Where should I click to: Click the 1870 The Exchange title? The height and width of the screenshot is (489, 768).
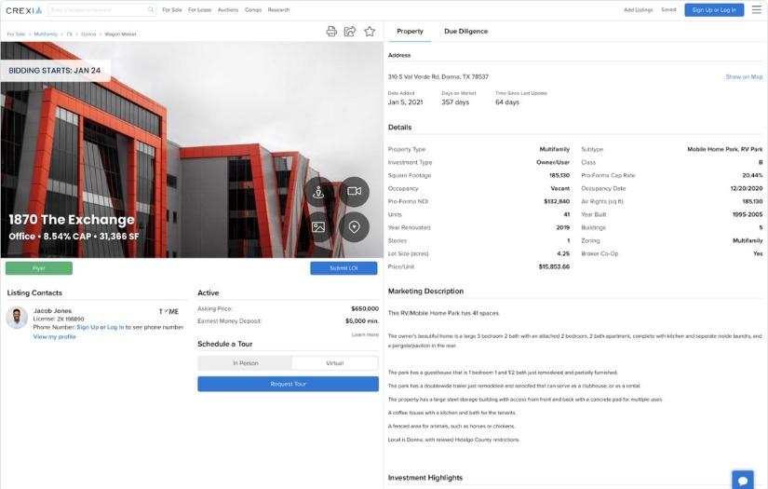pos(72,220)
